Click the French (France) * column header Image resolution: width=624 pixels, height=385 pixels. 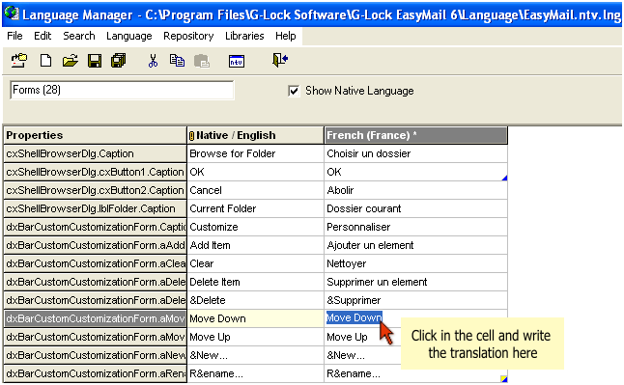[x=416, y=136]
